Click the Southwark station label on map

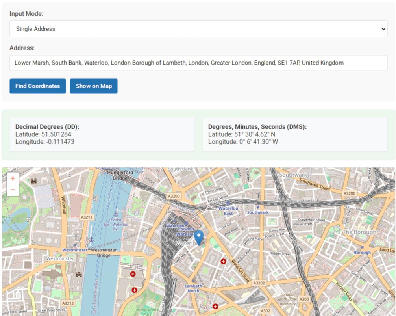click(258, 212)
